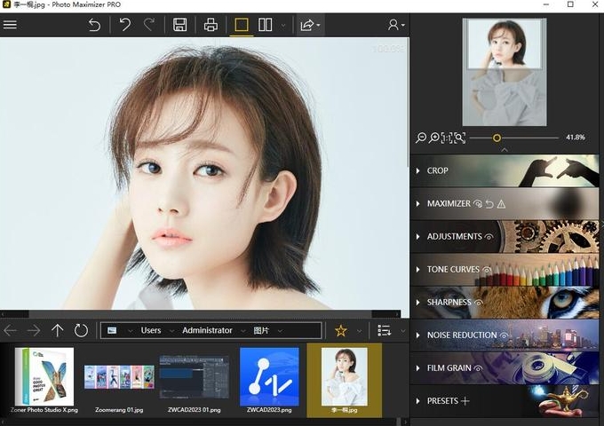Reset the MAXIMIZER settings
This screenshot has height=426, width=604.
click(489, 203)
